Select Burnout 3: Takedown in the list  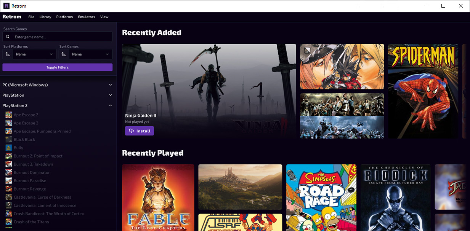pyautogui.click(x=33, y=164)
